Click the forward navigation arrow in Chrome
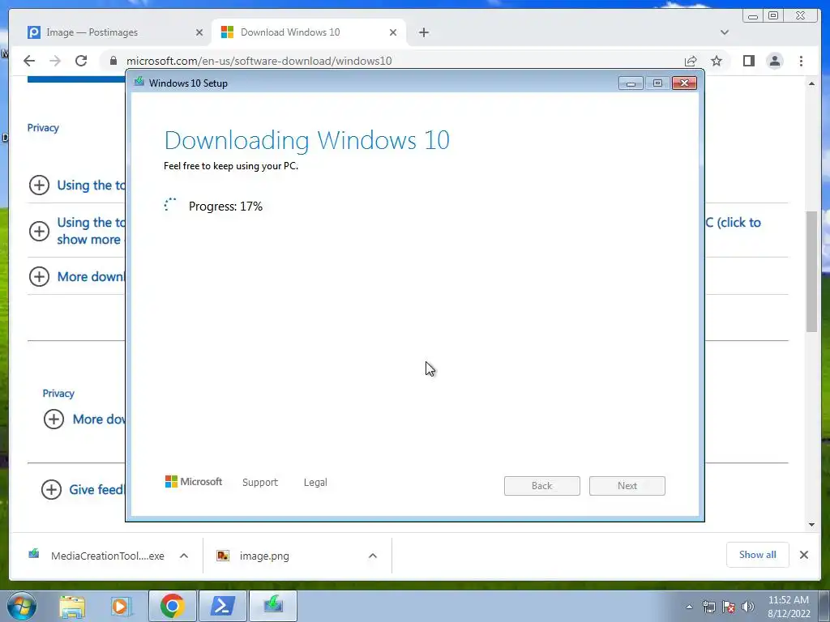The image size is (830, 622). pyautogui.click(x=55, y=61)
